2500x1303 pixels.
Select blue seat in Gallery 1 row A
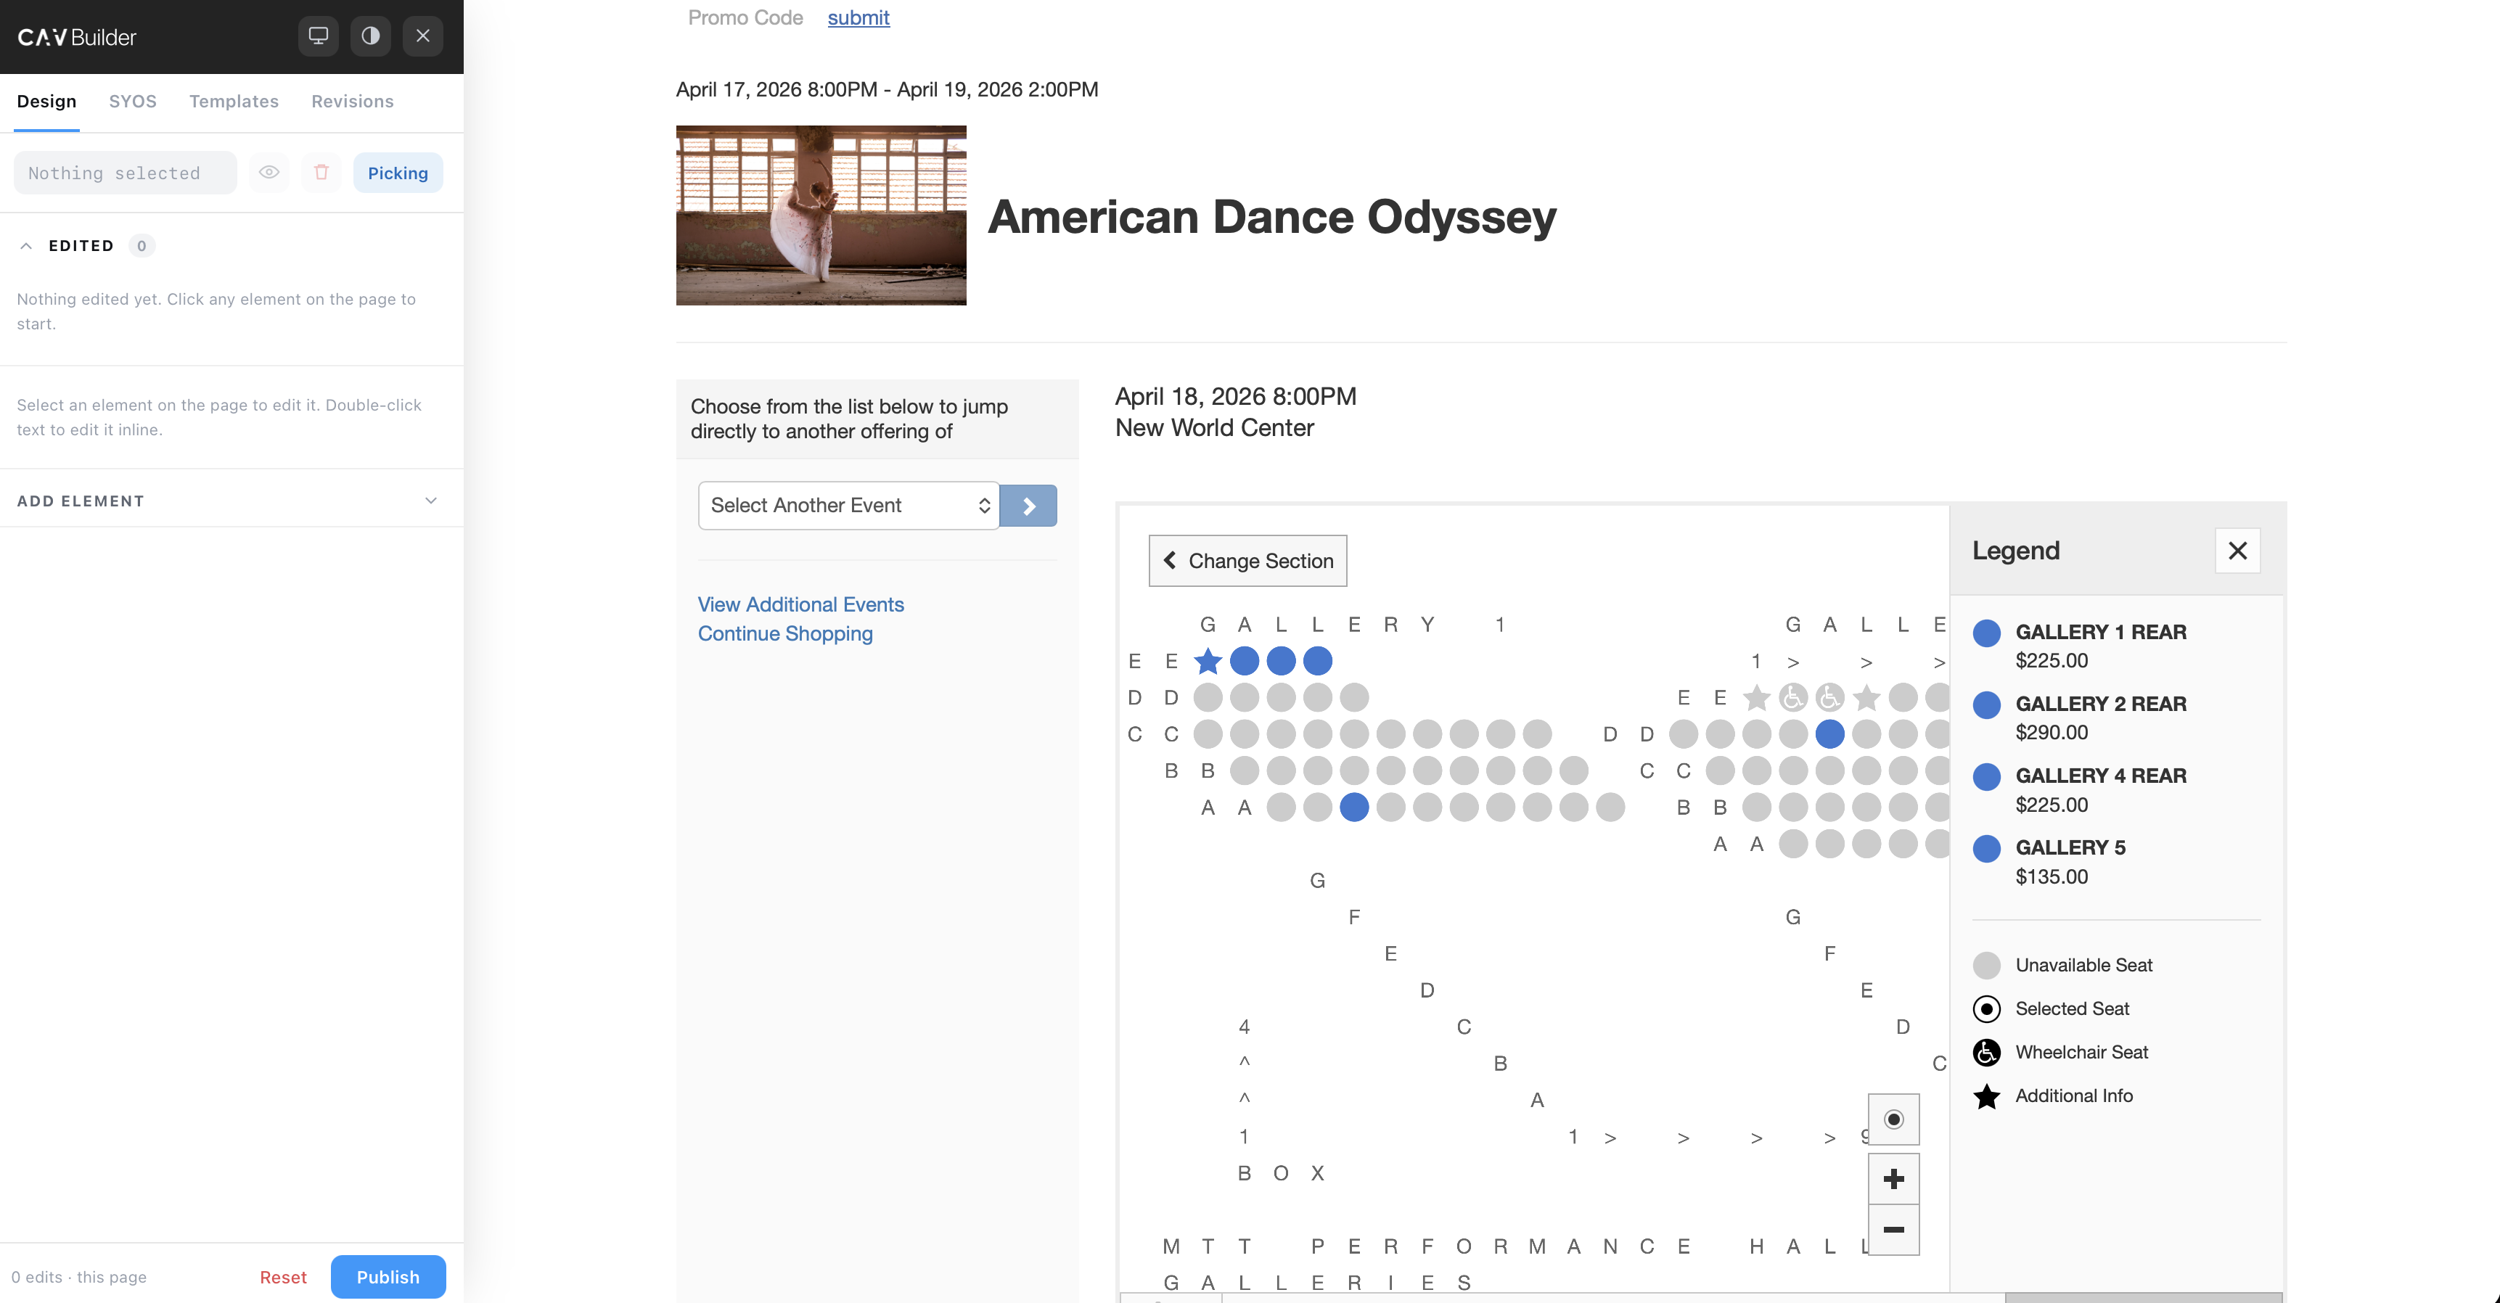(x=1354, y=807)
